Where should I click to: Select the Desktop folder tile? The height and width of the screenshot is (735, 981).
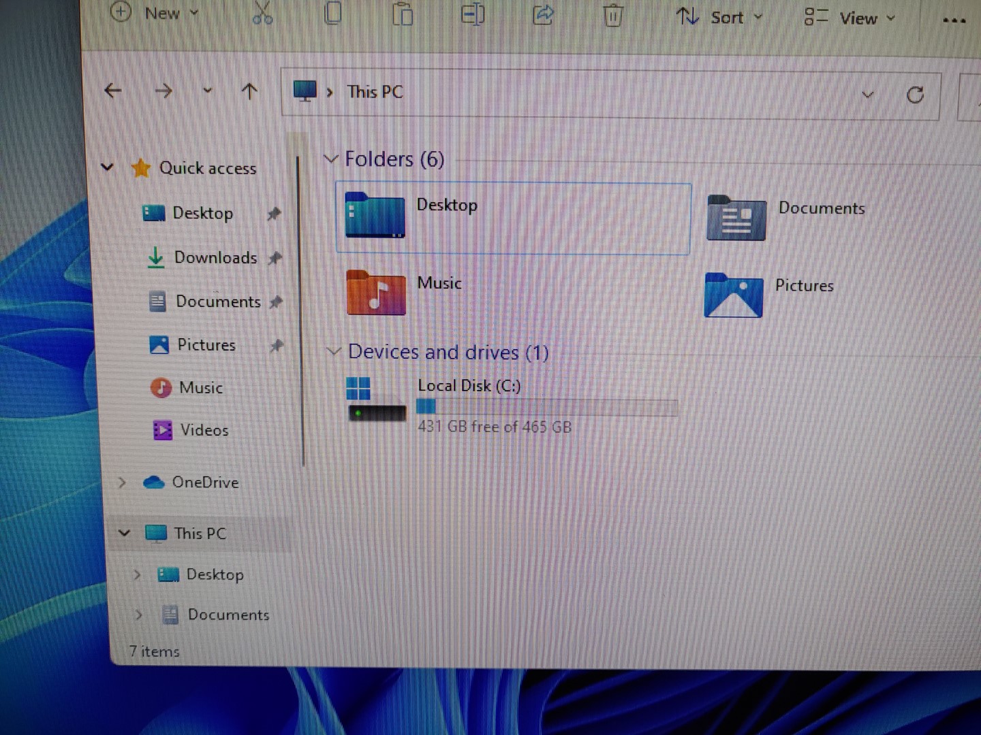[514, 218]
